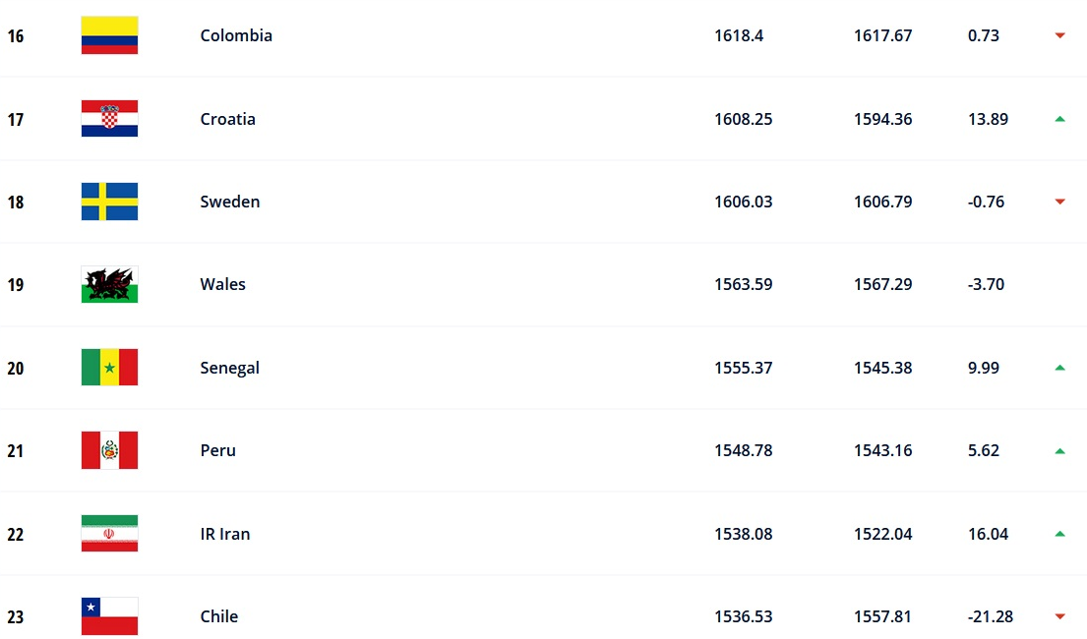Click the Croatia flag icon
Image resolution: width=1087 pixels, height=639 pixels.
pos(109,119)
